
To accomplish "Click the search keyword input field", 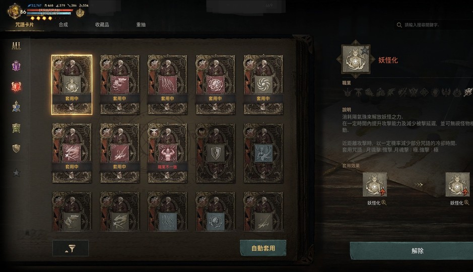I will (x=434, y=25).
